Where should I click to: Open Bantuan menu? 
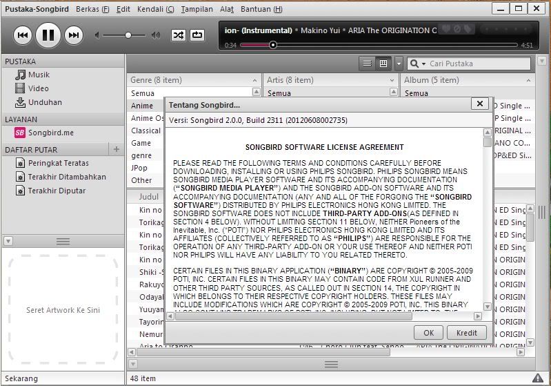261,9
